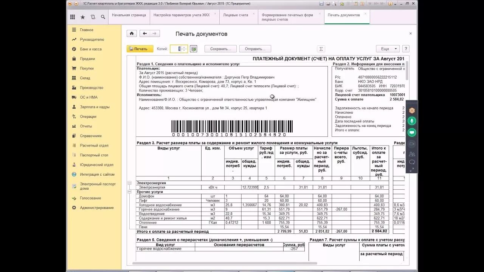Image resolution: width=484 pixels, height=272 pixels.
Task: Select the Холодное водоснабжение row label
Action: 160,205
